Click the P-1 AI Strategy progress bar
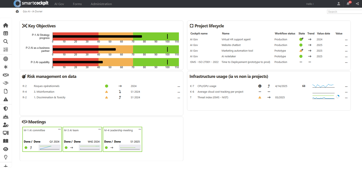 116,36
